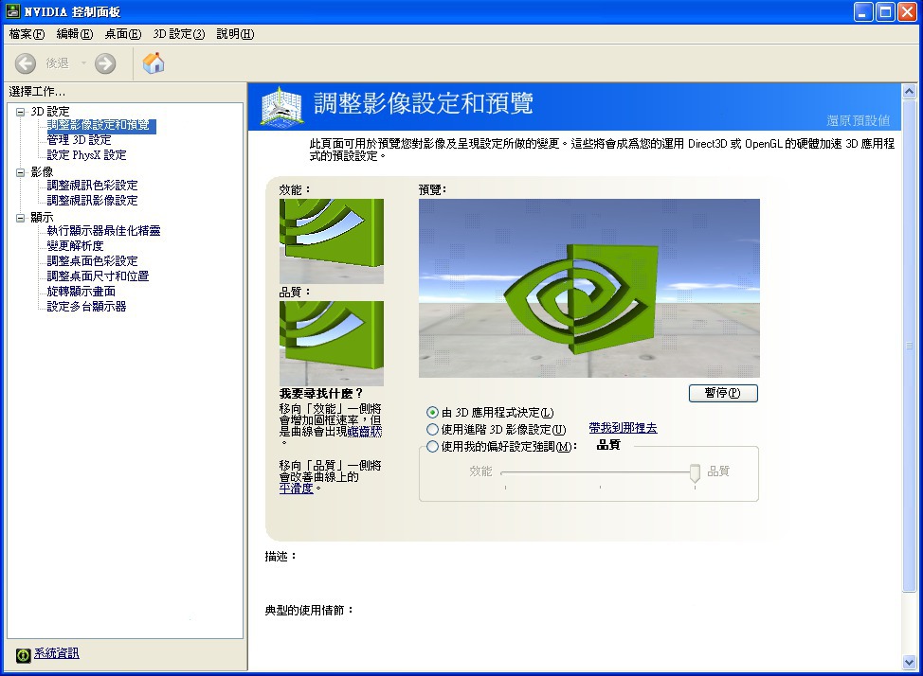The image size is (923, 676).
Task: Open 執行顯示器最佳化精靈
Action: (x=103, y=231)
